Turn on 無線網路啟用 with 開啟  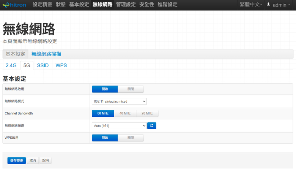[x=105, y=89]
